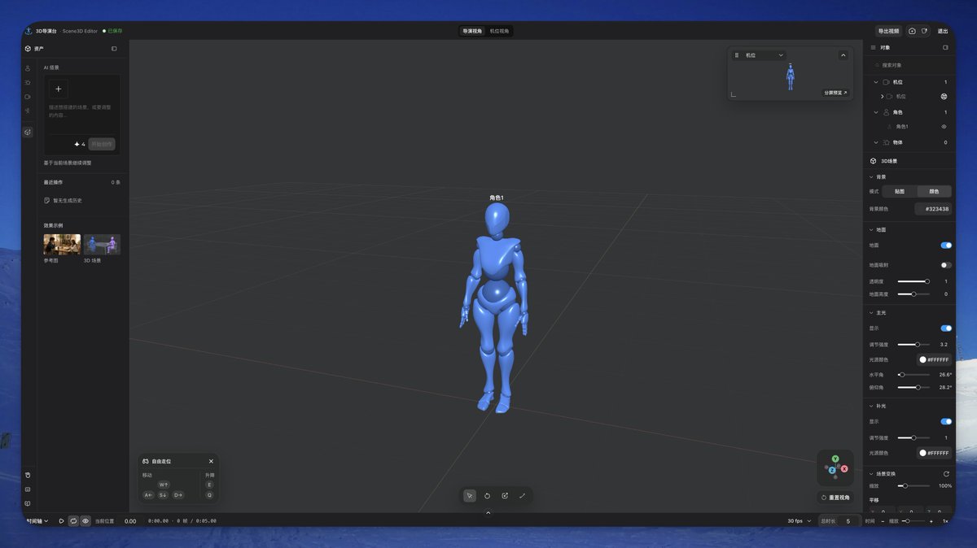Click the add (+) button in AI 场景
Image resolution: width=977 pixels, height=548 pixels.
tap(58, 89)
